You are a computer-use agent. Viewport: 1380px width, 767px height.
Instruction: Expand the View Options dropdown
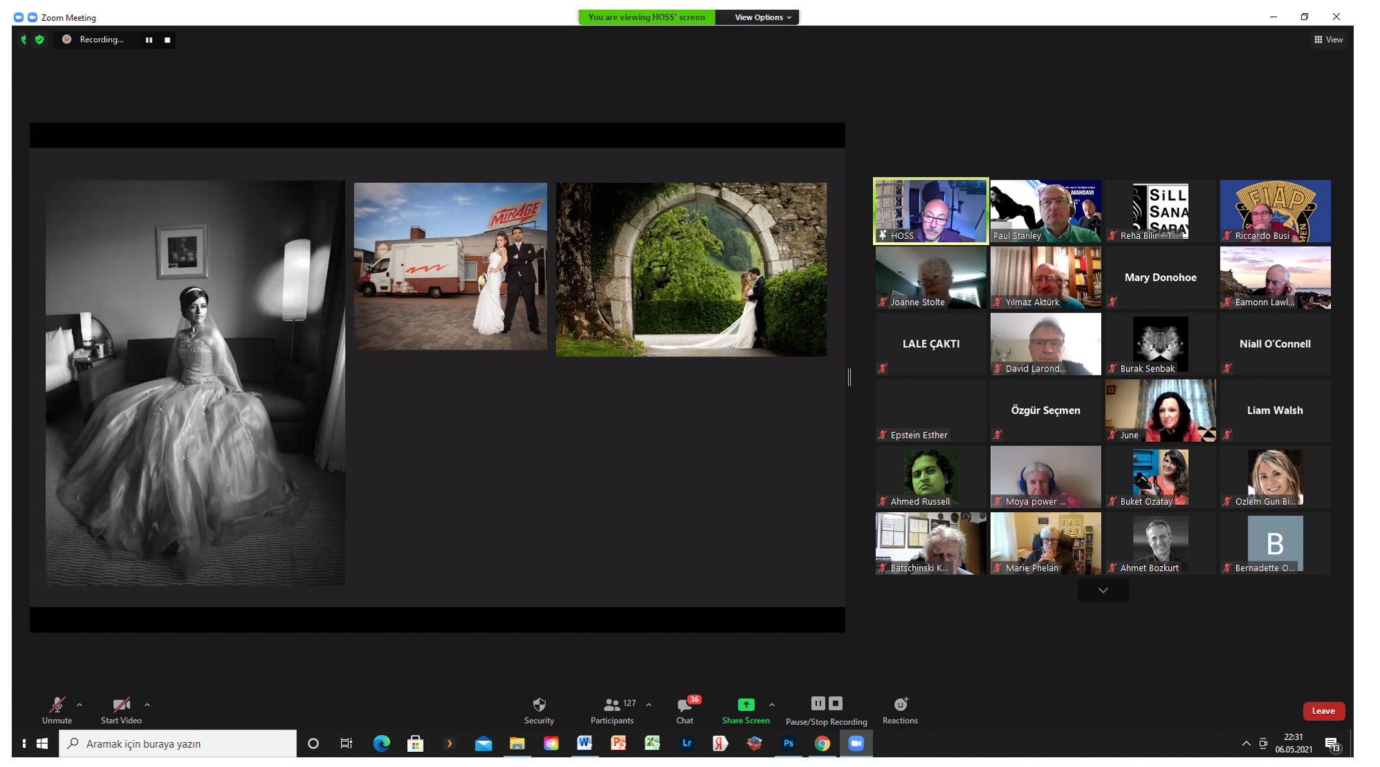pyautogui.click(x=762, y=17)
